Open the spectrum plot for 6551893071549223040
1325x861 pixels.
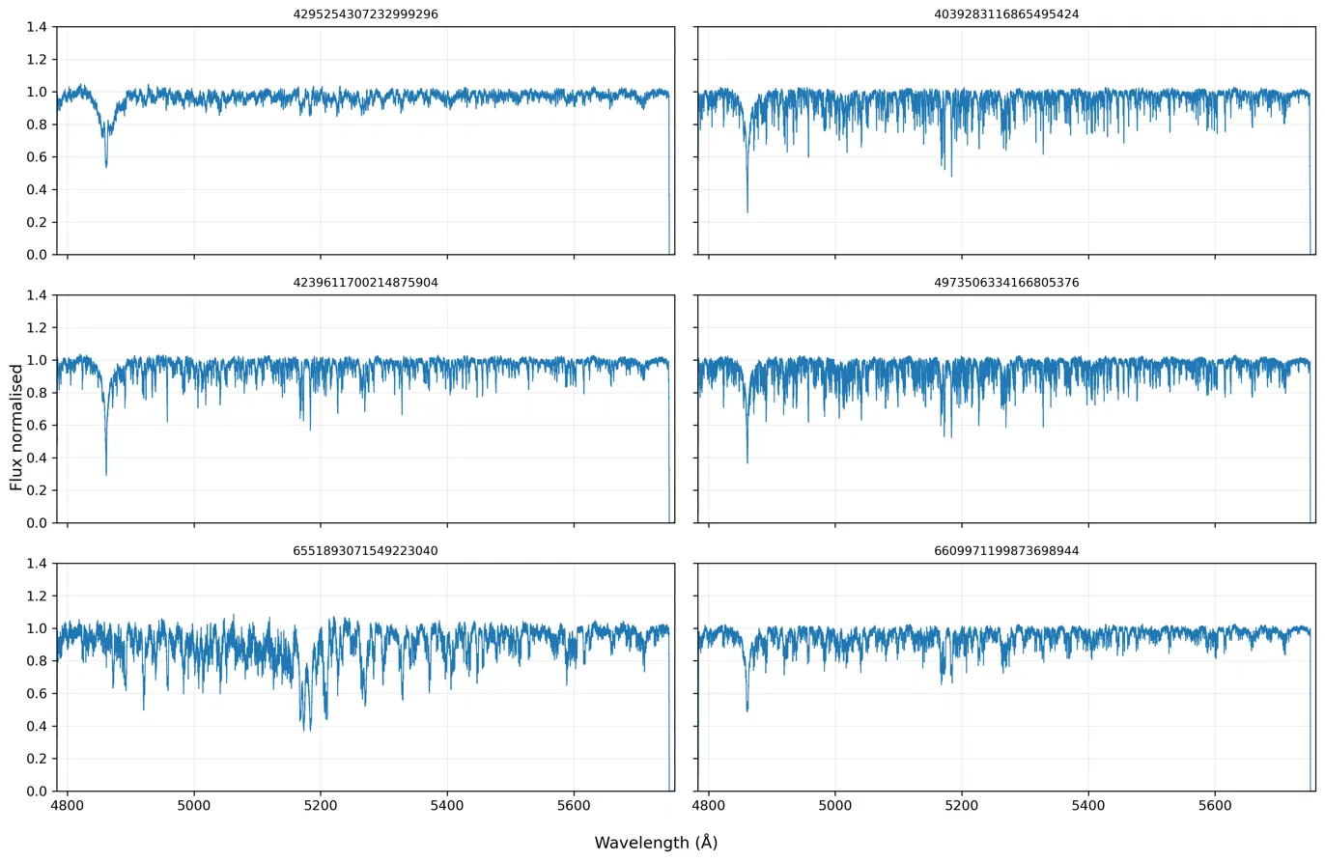pos(365,677)
